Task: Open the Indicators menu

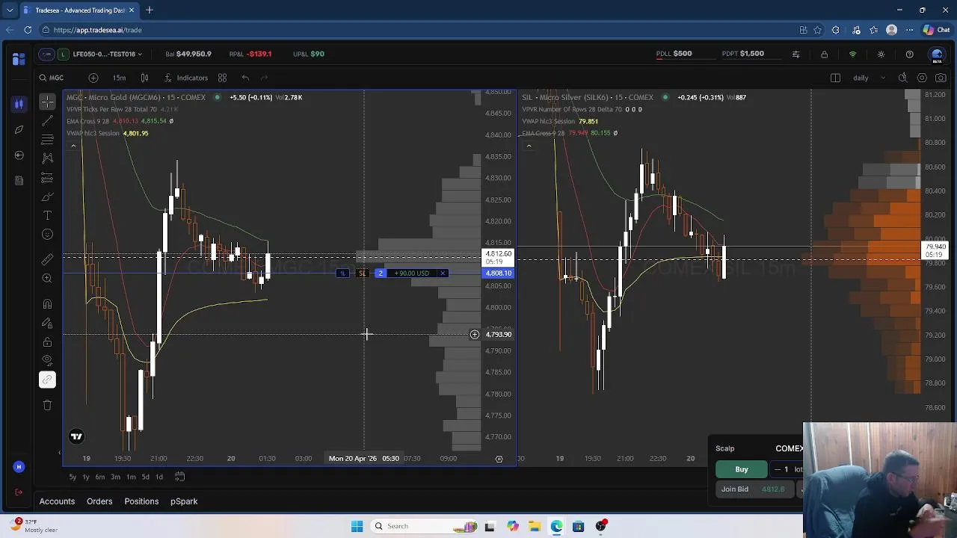Action: (x=187, y=78)
